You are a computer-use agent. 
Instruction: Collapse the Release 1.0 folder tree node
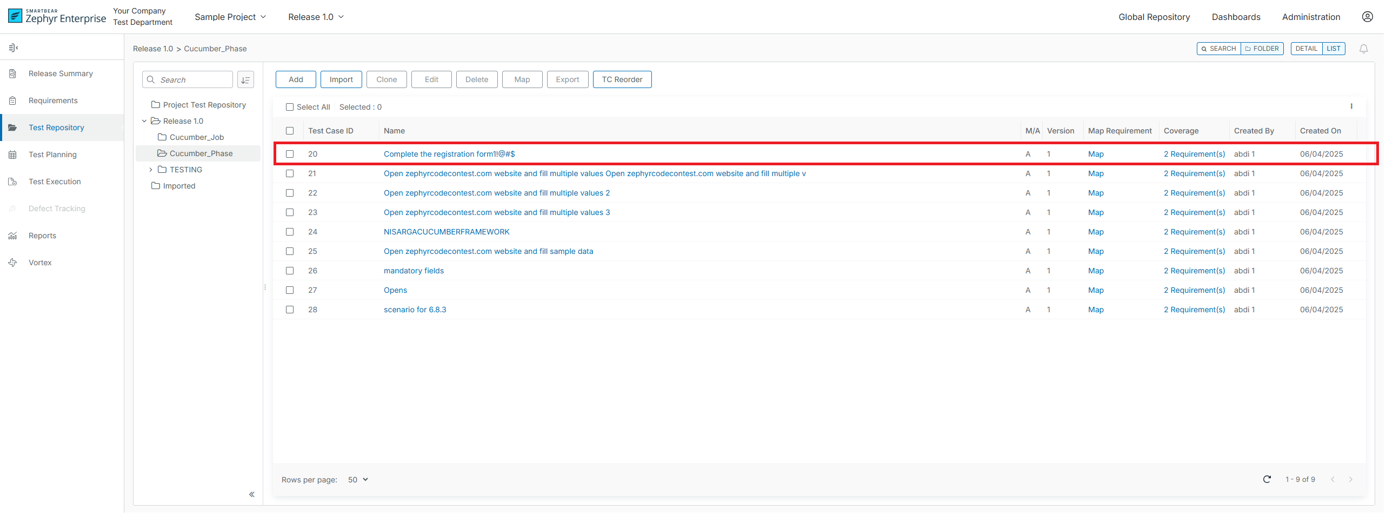pos(144,121)
